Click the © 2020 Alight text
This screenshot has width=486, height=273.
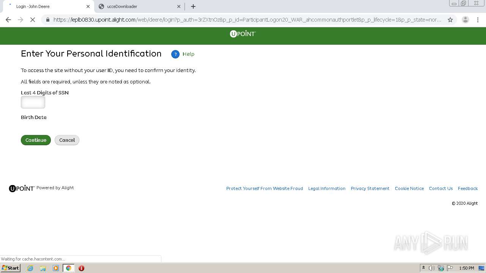point(465,203)
